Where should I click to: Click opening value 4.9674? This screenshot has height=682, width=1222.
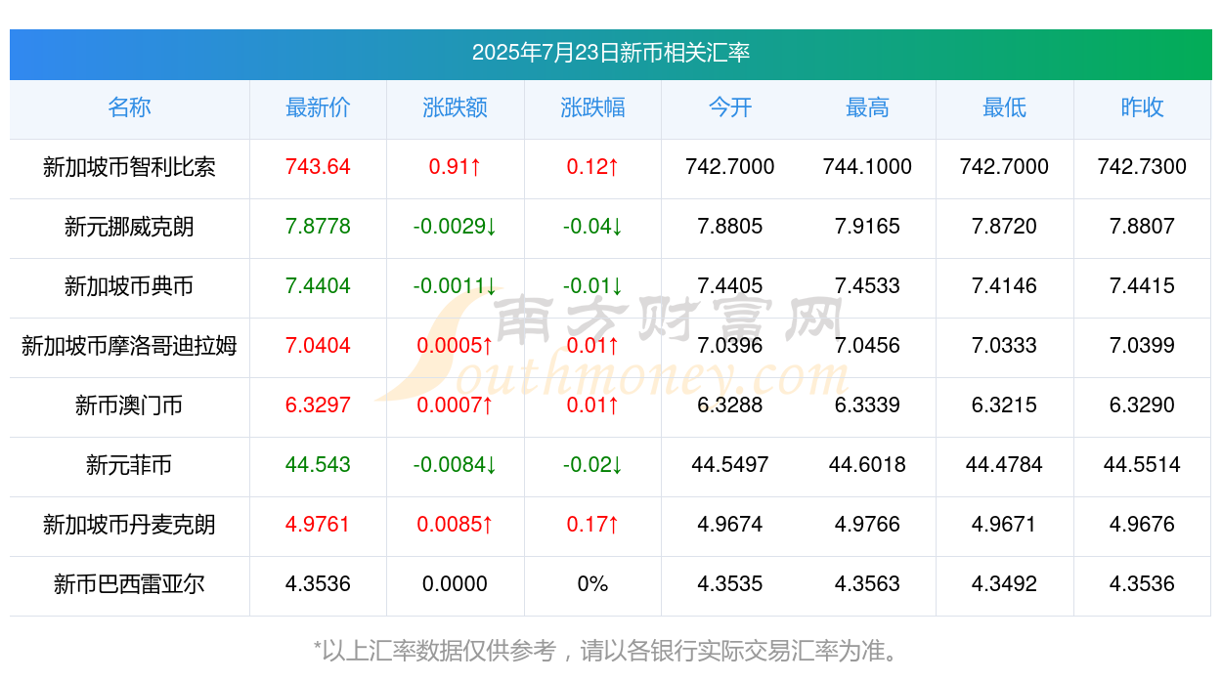(730, 525)
